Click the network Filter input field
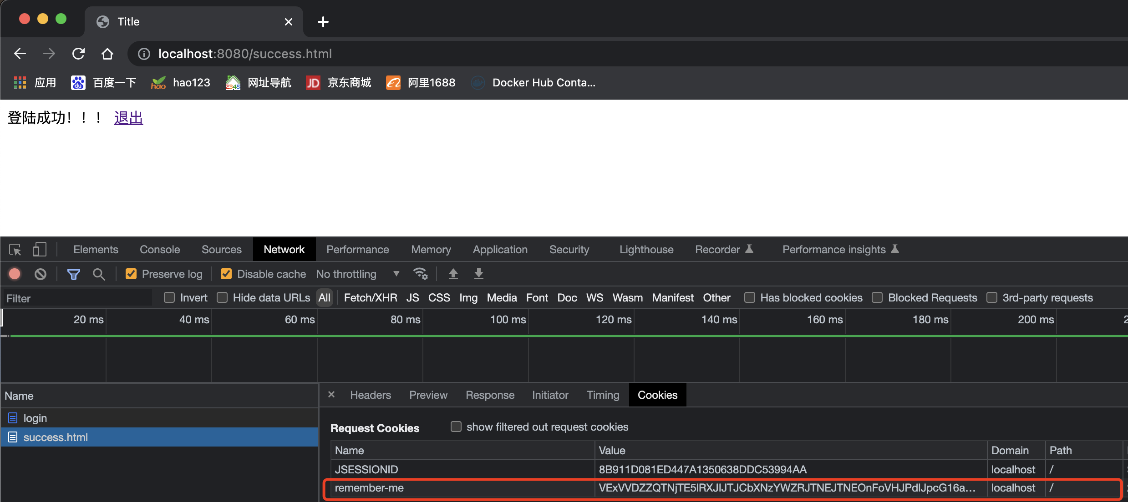Image resolution: width=1128 pixels, height=502 pixels. coord(77,298)
